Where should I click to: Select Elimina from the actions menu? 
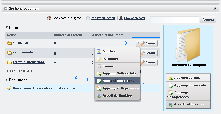click(x=108, y=66)
